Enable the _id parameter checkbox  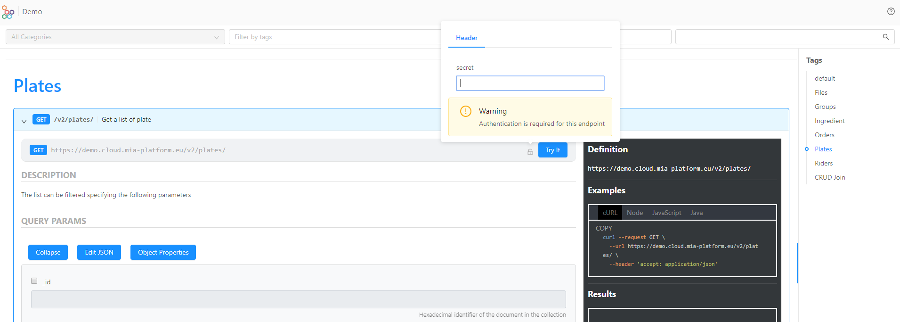click(34, 281)
